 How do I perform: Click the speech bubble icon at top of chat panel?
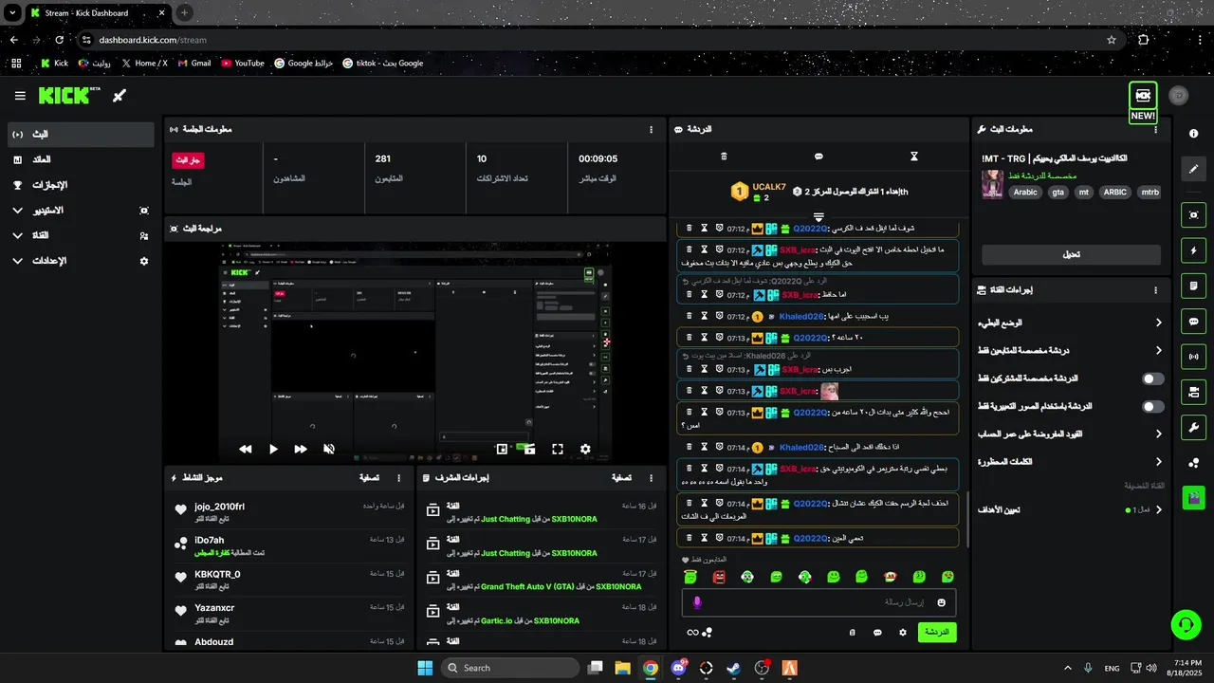819,157
